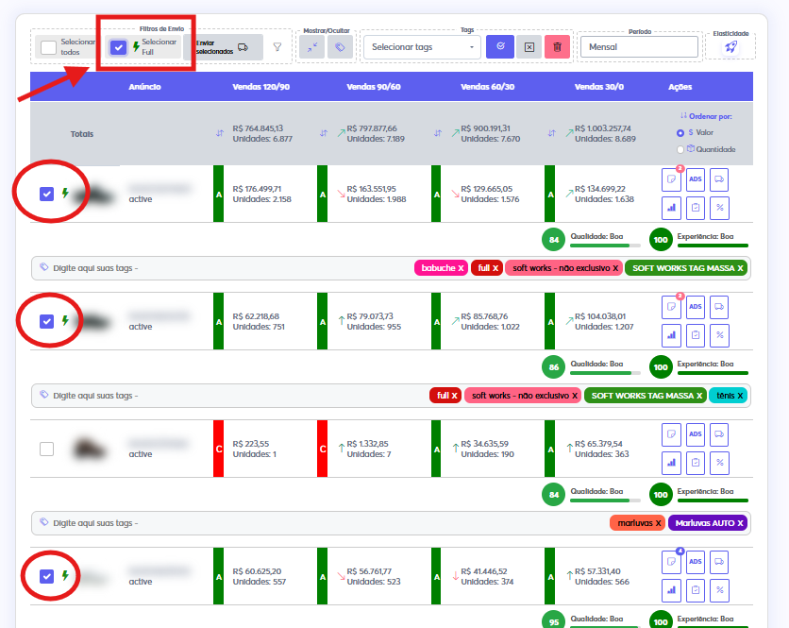The height and width of the screenshot is (628, 789).
Task: Uncheck the checkbox of the R$ 60.625,20 listing
Action: pos(47,576)
